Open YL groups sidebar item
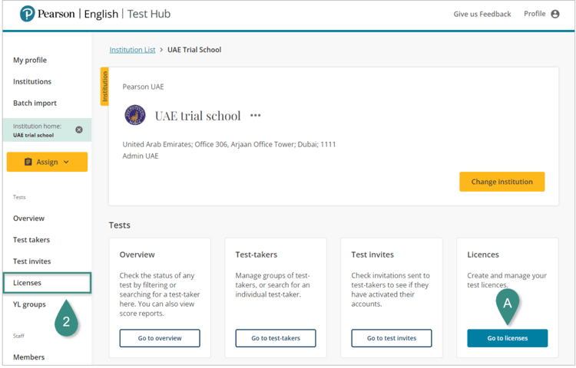 (29, 304)
